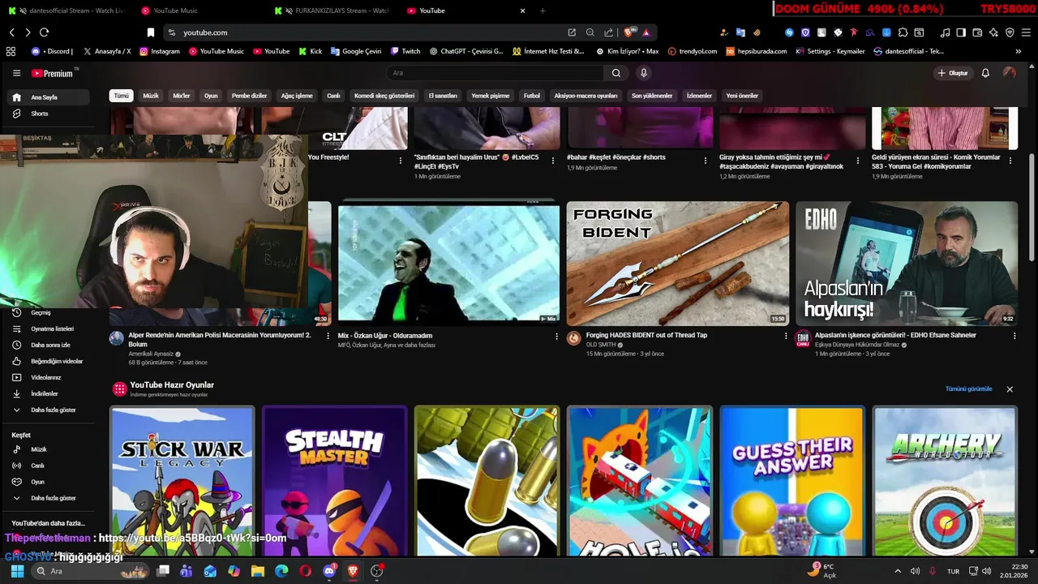Open options for Alper Rende'nin Amerikan Polisi video
This screenshot has height=584, width=1038.
328,336
